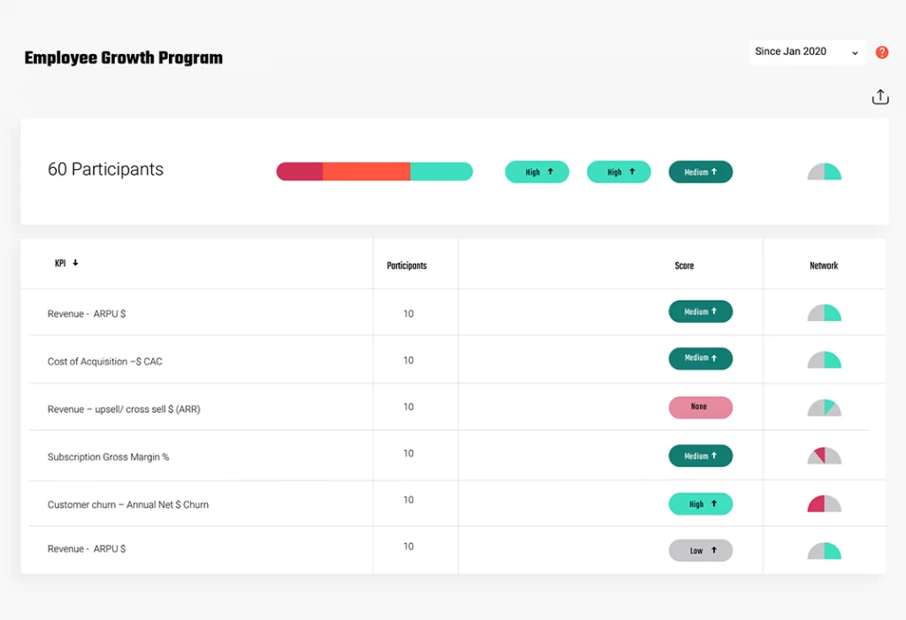Click network gauge for upsell/cross sell row

coord(824,408)
